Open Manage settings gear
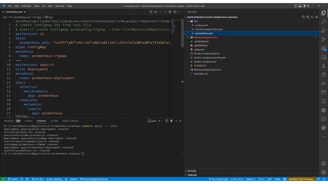 [x=323, y=173]
